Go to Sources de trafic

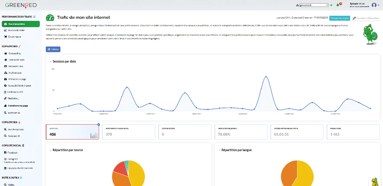tap(16, 30)
